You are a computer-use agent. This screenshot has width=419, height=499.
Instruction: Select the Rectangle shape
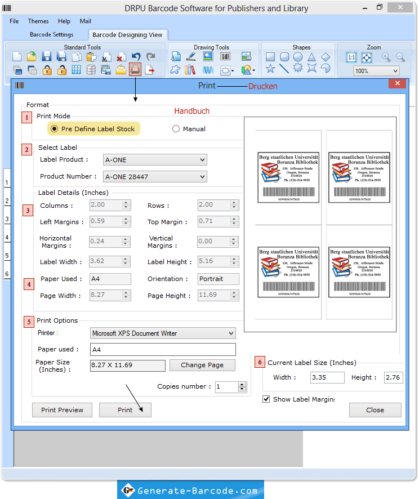270,57
